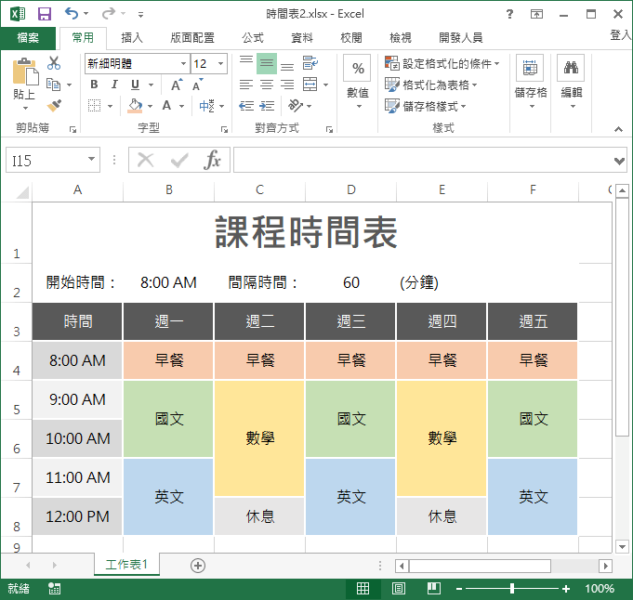633x600 pixels.
Task: Increase font size with the larger A icon
Action: [x=177, y=85]
